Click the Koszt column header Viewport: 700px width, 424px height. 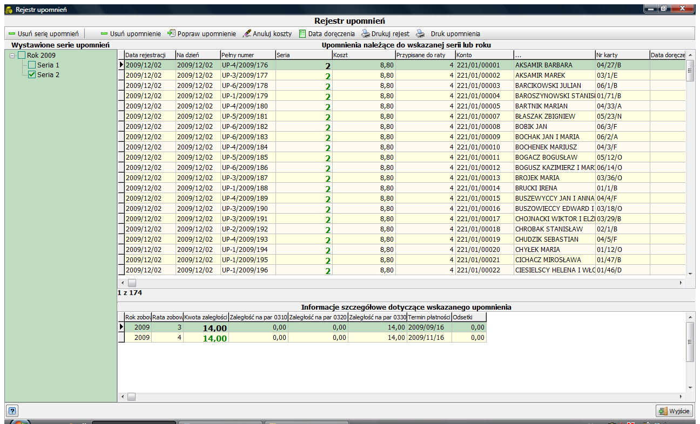coord(364,55)
